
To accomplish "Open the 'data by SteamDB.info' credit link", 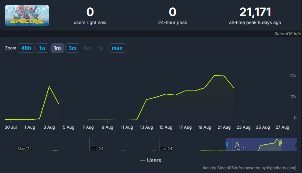I will tap(249, 168).
